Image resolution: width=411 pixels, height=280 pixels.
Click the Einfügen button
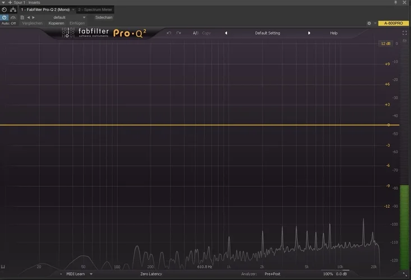(x=77, y=24)
